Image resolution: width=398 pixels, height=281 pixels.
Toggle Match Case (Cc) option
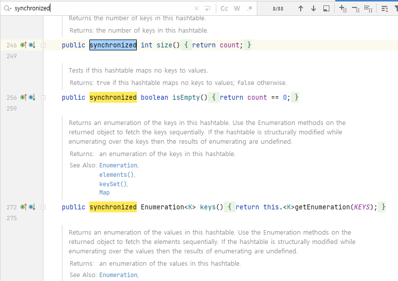(x=224, y=8)
